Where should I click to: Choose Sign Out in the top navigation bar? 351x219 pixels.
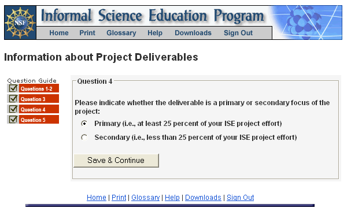[x=238, y=33]
